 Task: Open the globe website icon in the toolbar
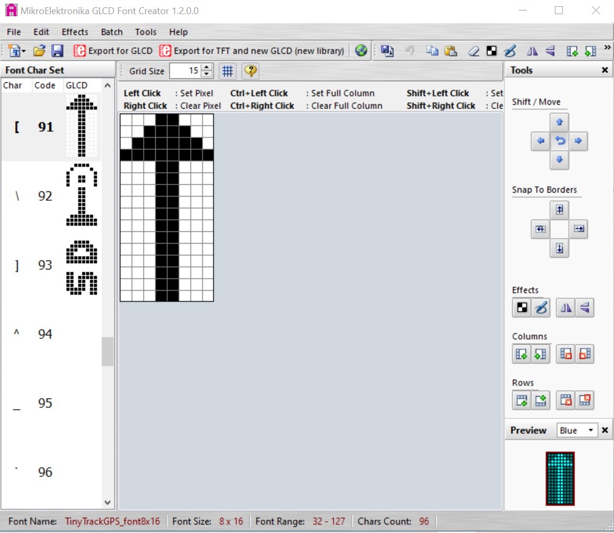(x=361, y=51)
